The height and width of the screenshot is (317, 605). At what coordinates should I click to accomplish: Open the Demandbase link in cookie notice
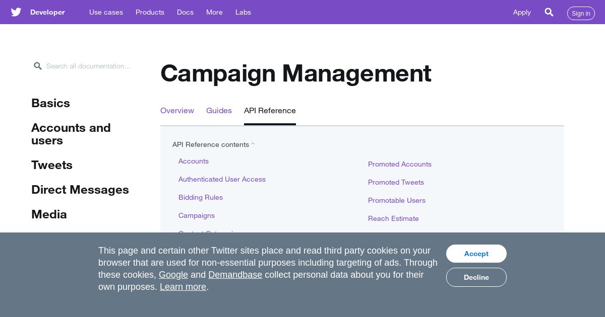235,275
